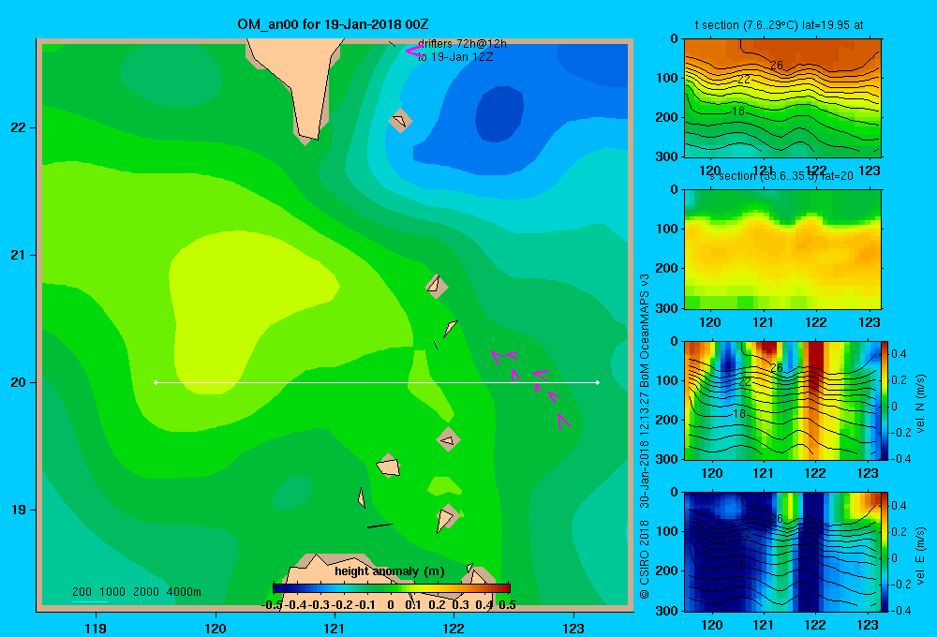
Task: Click the title OM_an00 for 19-Jan-2018 00Z
Action: (333, 24)
